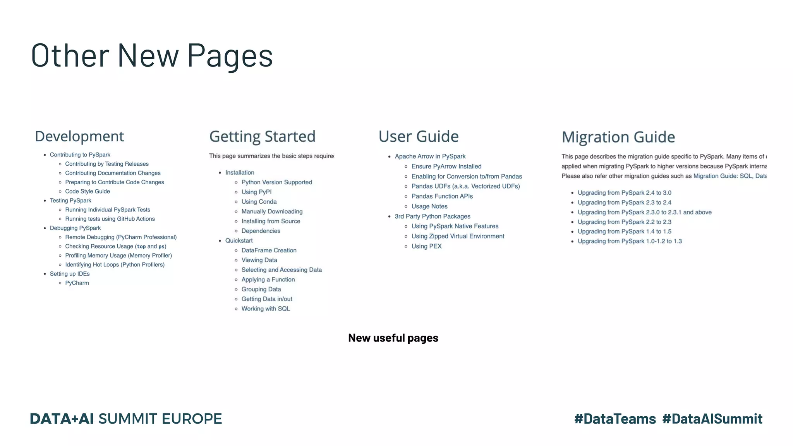Select the New useful pages caption

[393, 338]
